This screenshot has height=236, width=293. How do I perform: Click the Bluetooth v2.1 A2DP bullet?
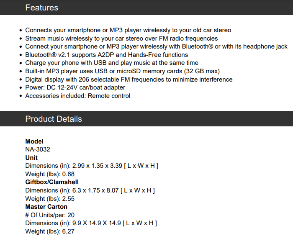106,55
